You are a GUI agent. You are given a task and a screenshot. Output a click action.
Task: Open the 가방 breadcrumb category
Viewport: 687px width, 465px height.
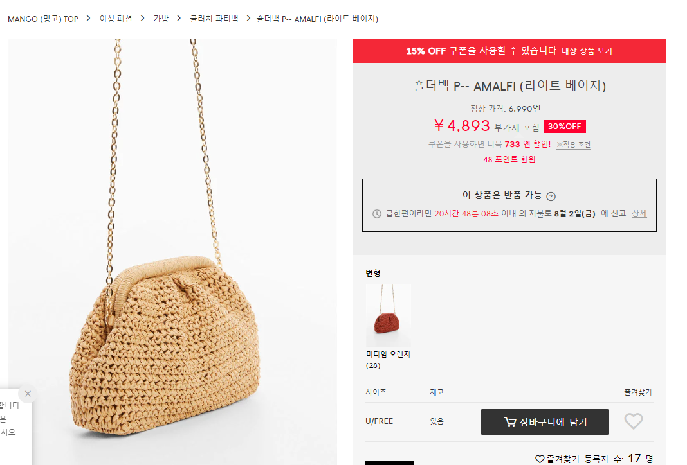coord(161,19)
